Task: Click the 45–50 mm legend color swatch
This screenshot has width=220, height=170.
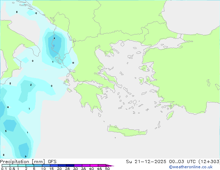Action: coord(102,165)
